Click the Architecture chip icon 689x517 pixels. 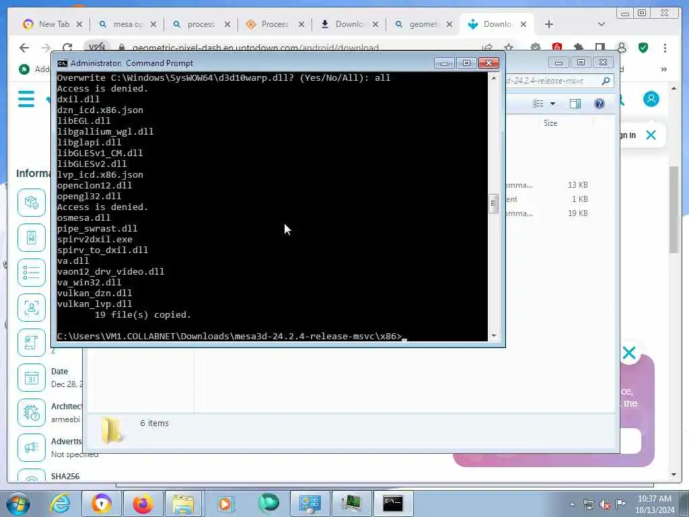32,413
